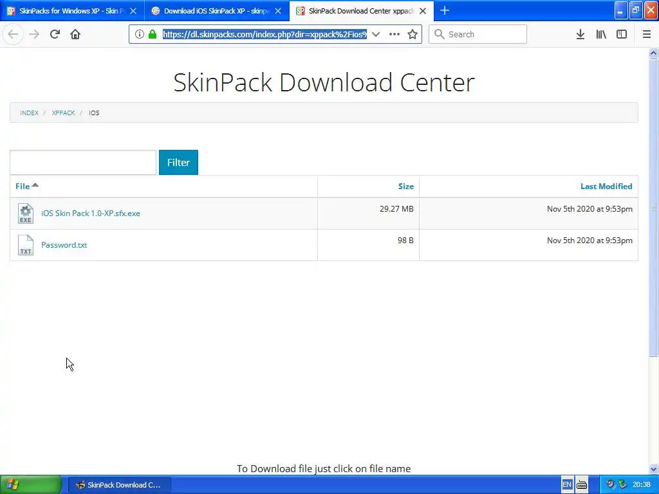The image size is (659, 494).
Task: Click the page scrollbar down arrow
Action: pyautogui.click(x=653, y=469)
